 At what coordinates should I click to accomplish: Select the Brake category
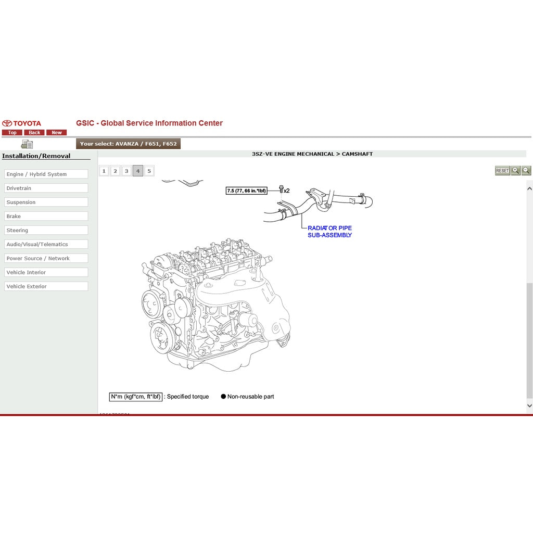pos(46,216)
